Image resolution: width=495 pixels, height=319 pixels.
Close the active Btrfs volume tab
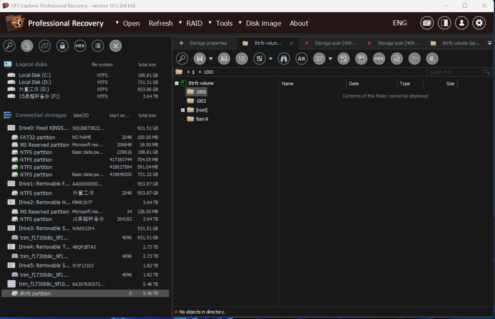click(291, 43)
